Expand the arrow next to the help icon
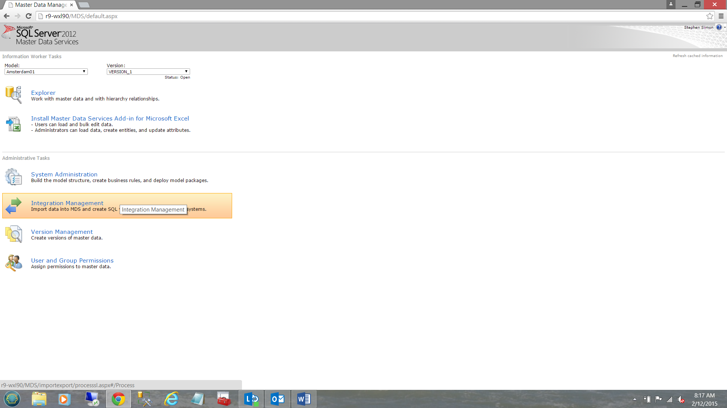727x408 pixels. 725,27
